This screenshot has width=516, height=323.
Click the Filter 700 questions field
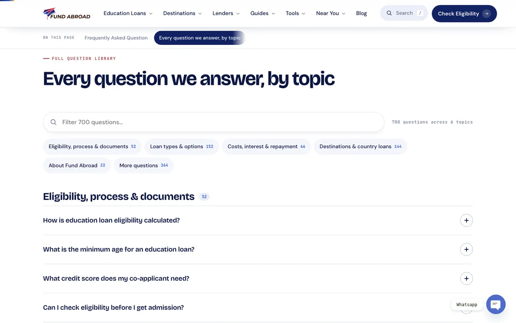coord(214,122)
